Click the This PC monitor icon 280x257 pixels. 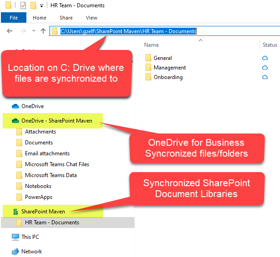[x=15, y=237]
